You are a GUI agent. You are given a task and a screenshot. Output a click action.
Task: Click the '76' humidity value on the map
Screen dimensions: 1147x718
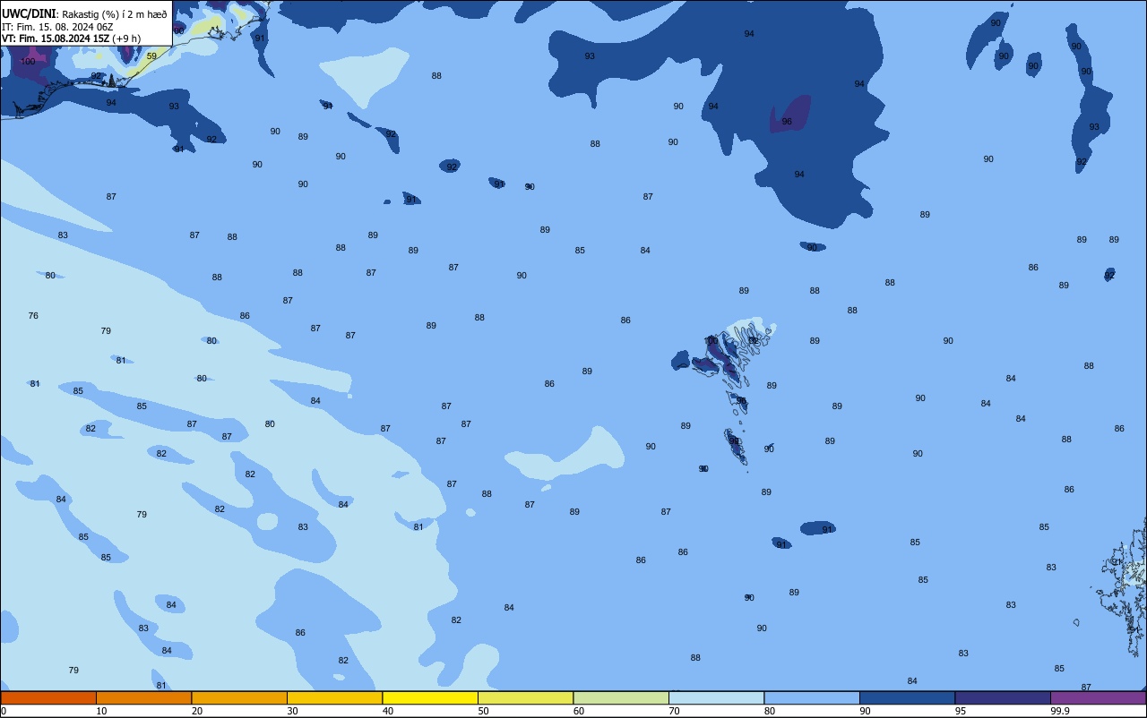tap(33, 316)
